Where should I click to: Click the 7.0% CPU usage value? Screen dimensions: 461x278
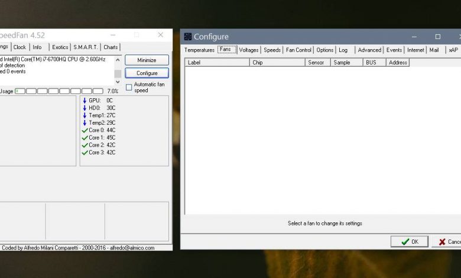tap(113, 91)
